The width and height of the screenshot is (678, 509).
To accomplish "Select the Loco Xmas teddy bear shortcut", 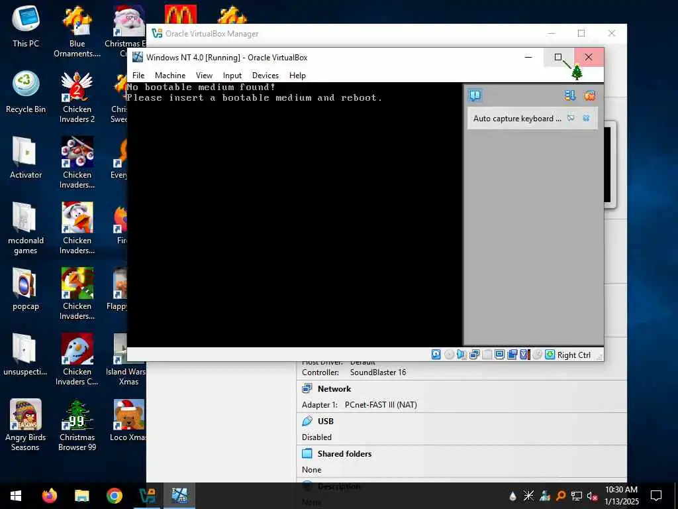I will 128,420.
